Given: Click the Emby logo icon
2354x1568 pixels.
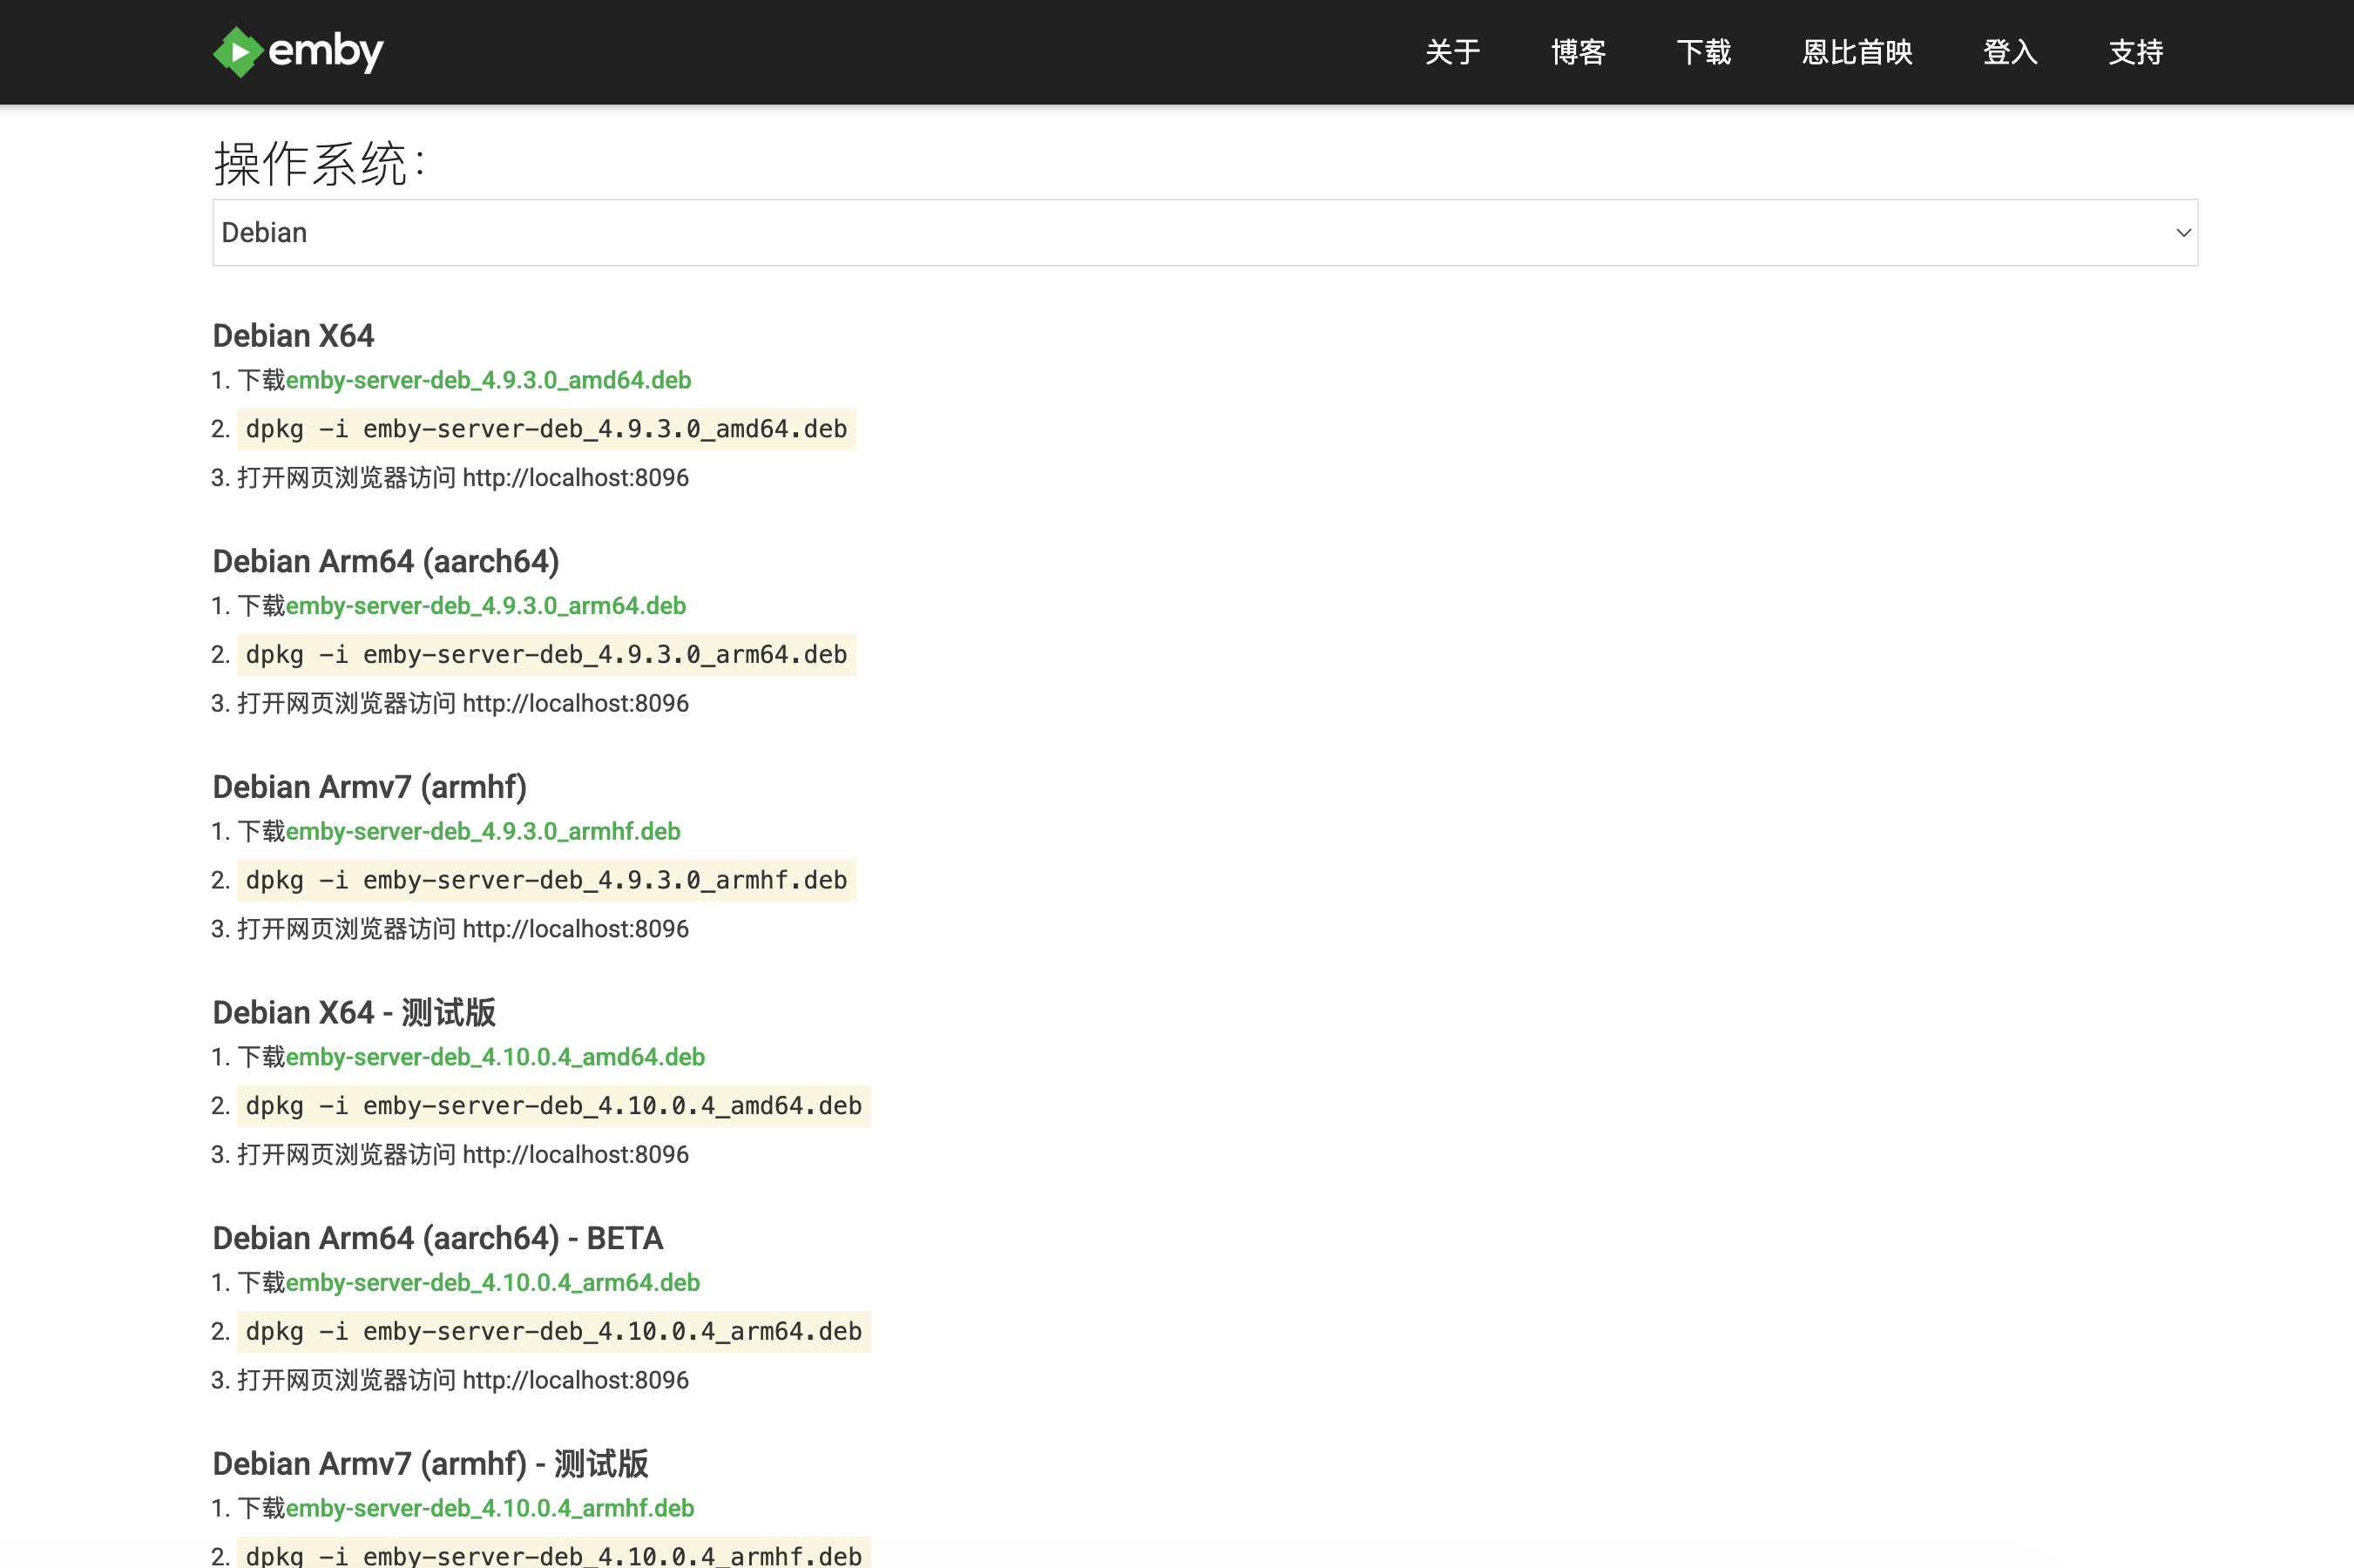Looking at the screenshot, I should [x=237, y=52].
